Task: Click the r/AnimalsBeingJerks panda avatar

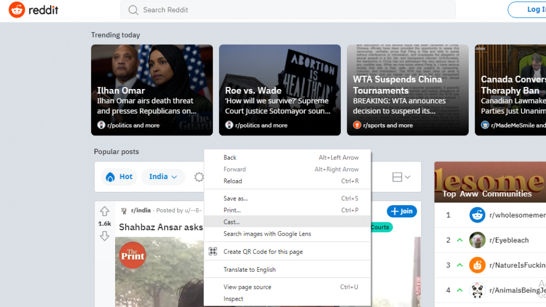Action: pyautogui.click(x=477, y=290)
